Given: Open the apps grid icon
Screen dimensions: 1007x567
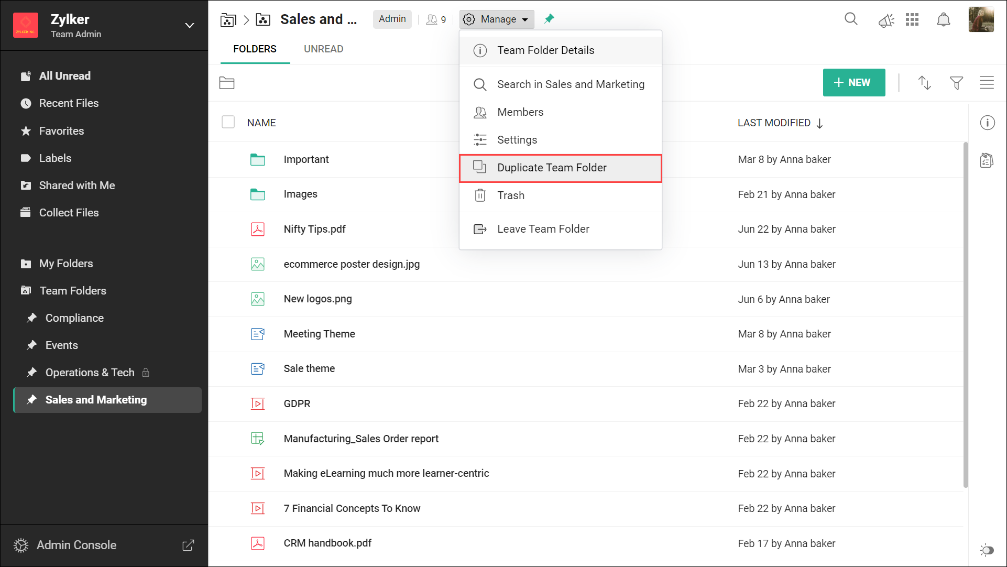Looking at the screenshot, I should (x=912, y=20).
